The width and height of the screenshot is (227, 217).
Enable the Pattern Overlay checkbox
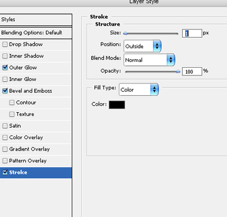pos(5,161)
